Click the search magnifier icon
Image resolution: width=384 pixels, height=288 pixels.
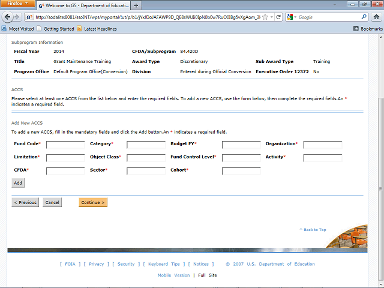(x=364, y=17)
